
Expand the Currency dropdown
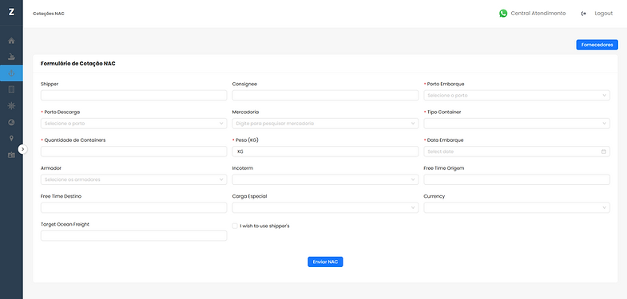(x=517, y=207)
